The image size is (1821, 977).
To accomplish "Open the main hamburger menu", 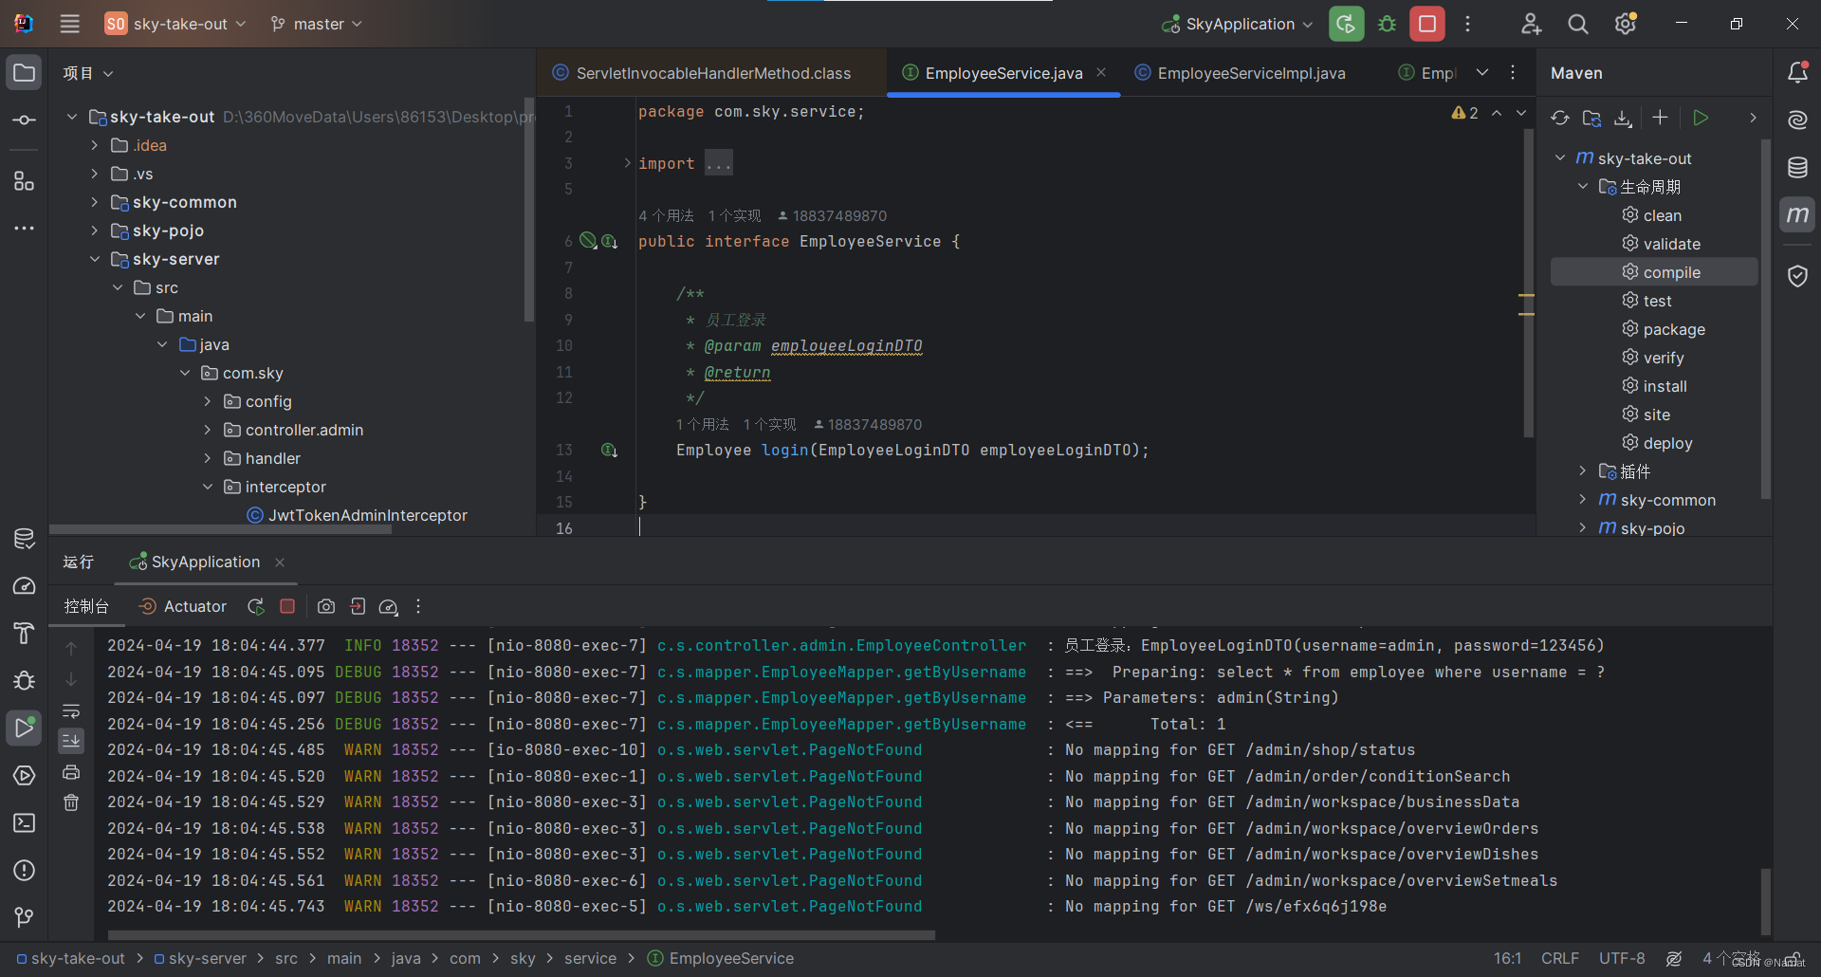I will (x=70, y=24).
